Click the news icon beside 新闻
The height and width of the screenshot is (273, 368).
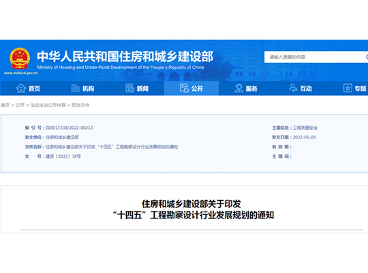129,88
